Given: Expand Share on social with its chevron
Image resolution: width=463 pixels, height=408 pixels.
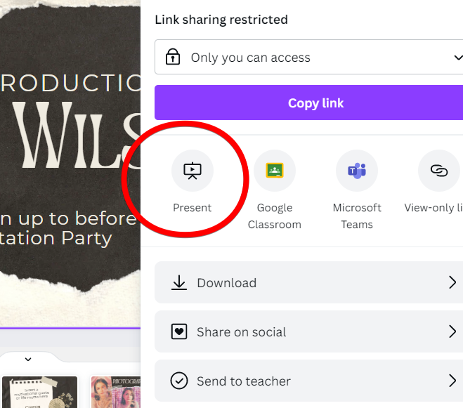Looking at the screenshot, I should pos(452,332).
